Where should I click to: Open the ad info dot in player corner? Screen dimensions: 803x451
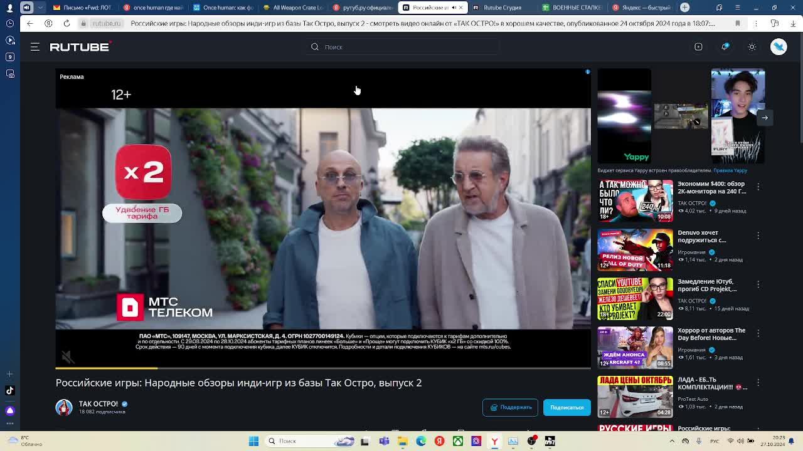click(x=588, y=72)
